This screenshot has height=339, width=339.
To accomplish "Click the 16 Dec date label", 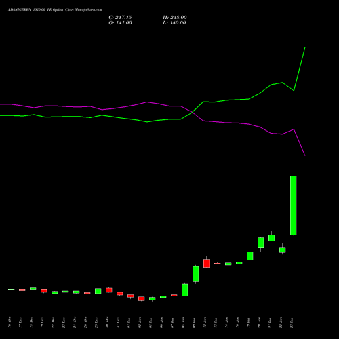I will point(9,323).
